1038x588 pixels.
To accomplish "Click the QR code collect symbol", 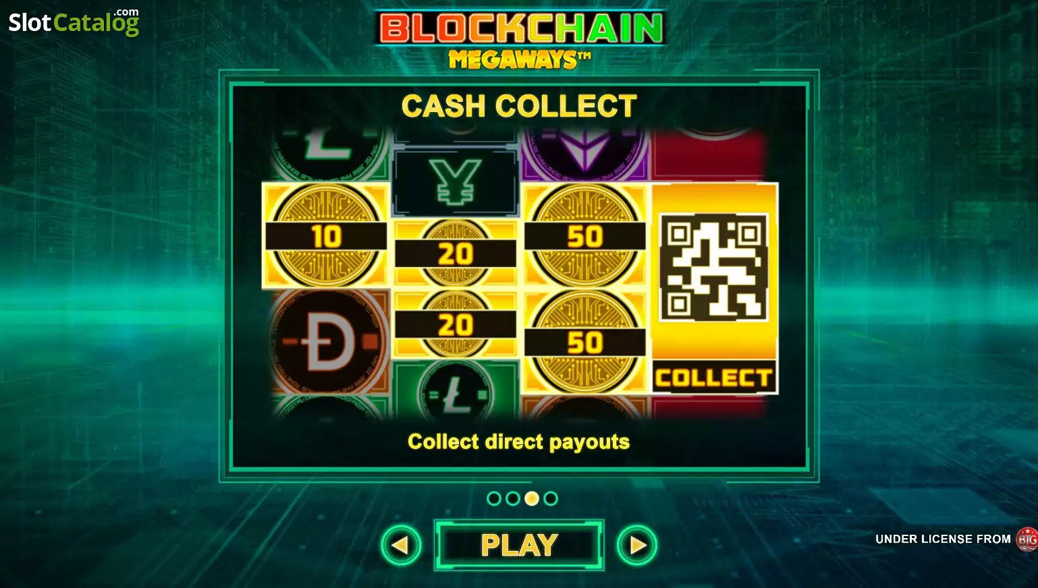I will (714, 268).
